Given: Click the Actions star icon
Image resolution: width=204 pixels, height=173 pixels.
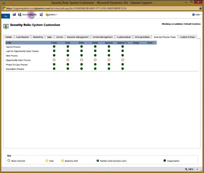Looking at the screenshot, I should click(x=47, y=14).
